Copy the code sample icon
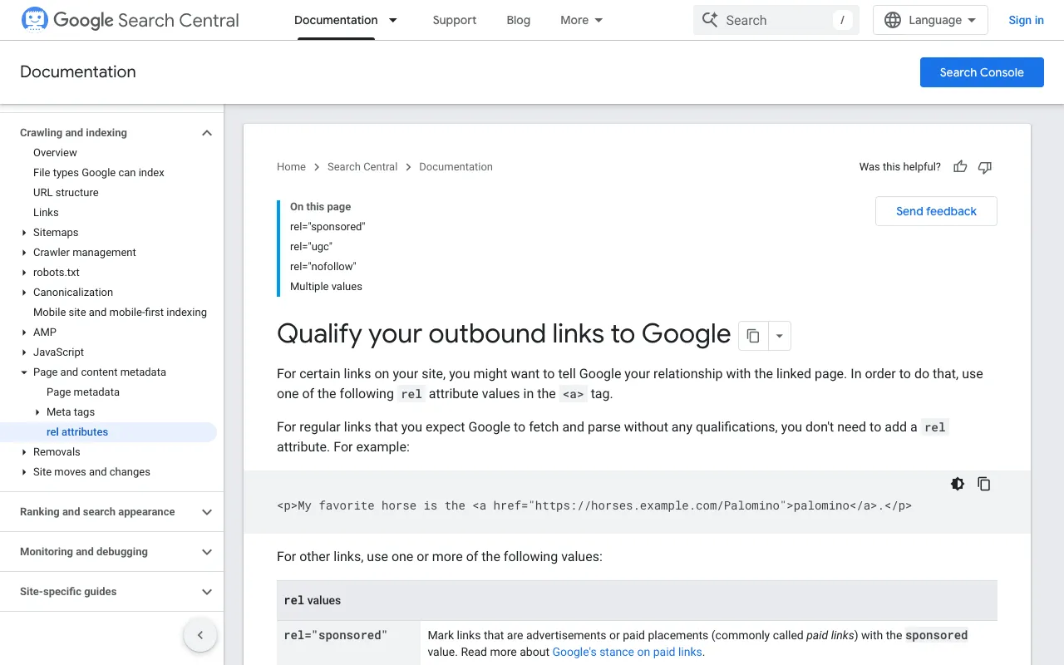Screen dimensions: 1064x665 [984, 484]
